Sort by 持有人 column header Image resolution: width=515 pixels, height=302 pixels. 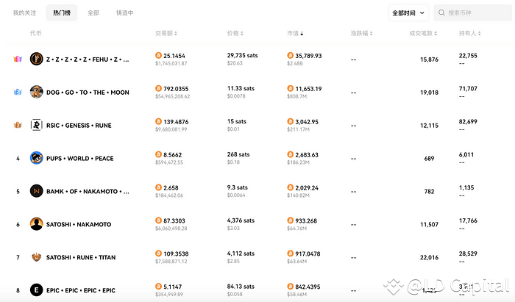(471, 34)
